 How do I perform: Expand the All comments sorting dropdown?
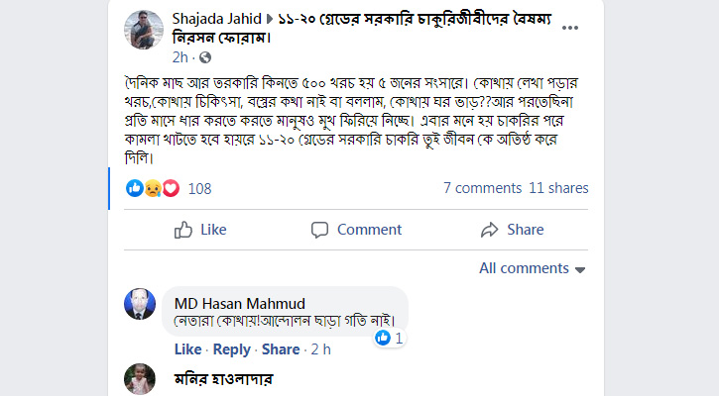pyautogui.click(x=533, y=268)
